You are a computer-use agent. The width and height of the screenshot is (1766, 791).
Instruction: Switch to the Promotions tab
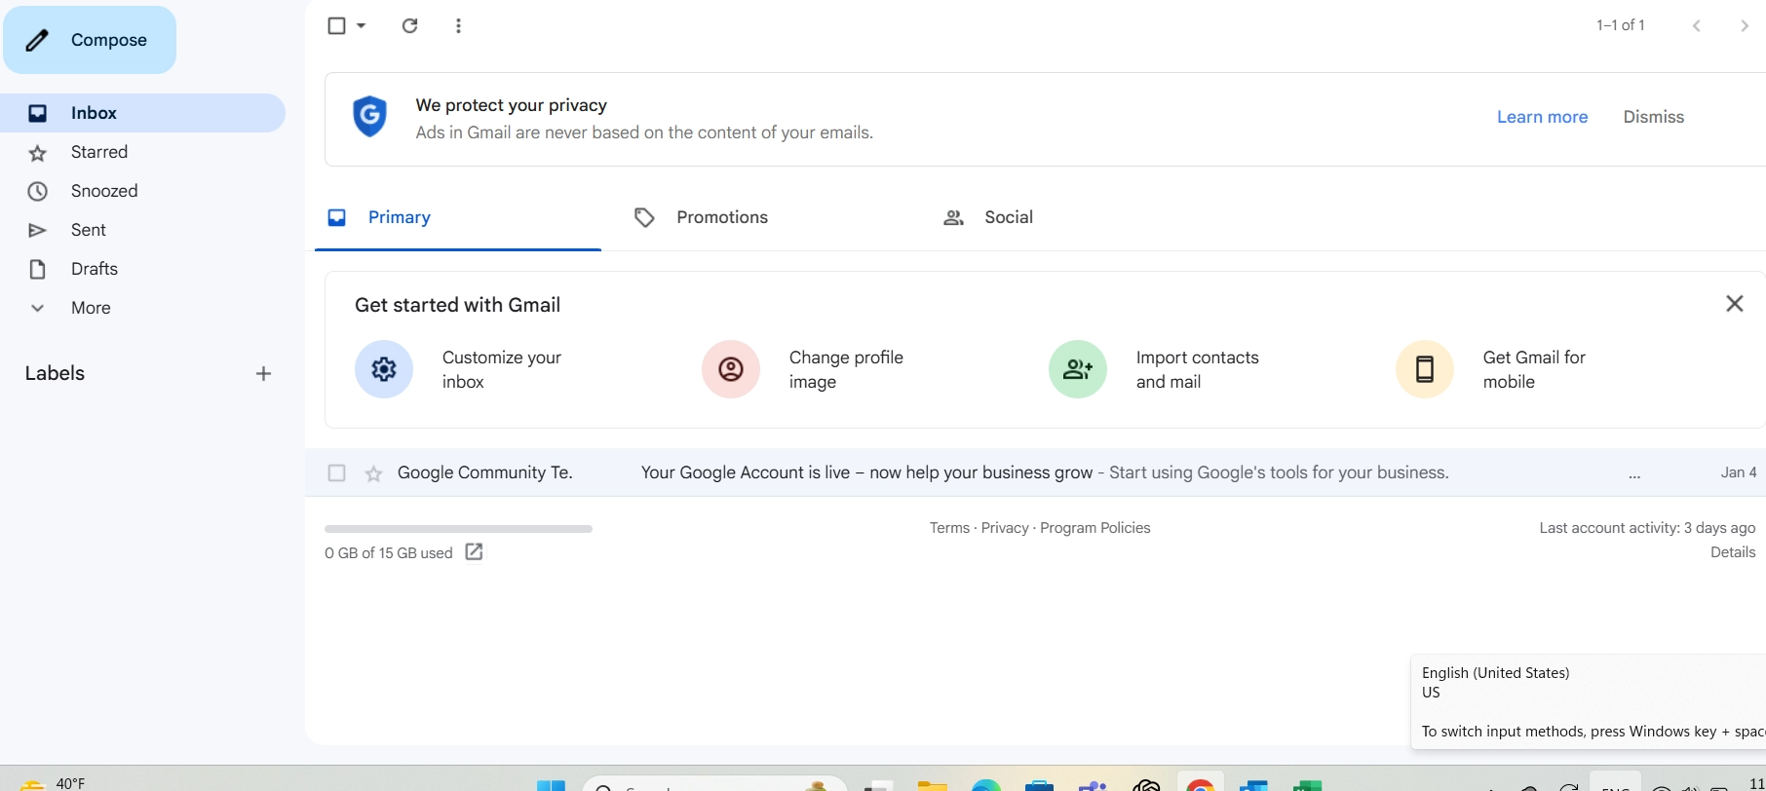[722, 217]
